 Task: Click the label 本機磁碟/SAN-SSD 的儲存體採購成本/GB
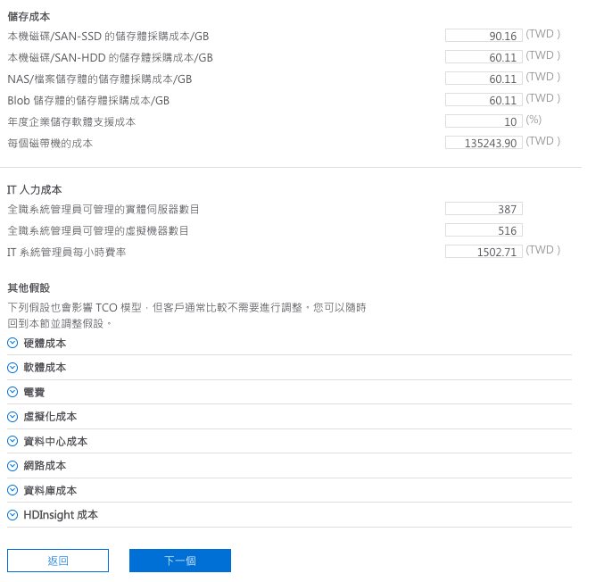point(108,37)
